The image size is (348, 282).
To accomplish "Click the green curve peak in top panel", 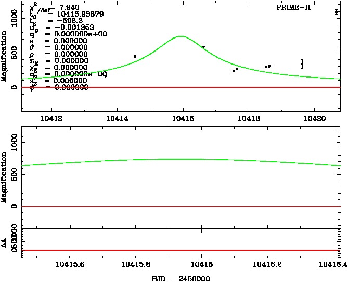I will click(181, 36).
